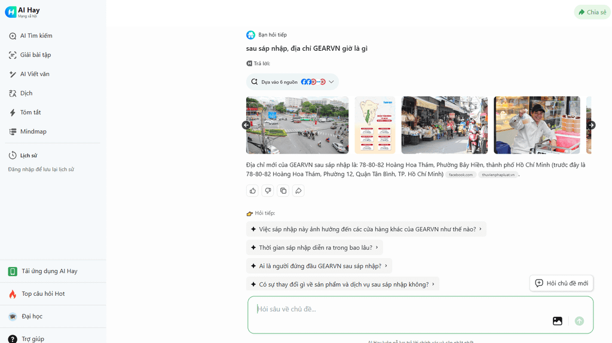
Task: Click the share answer arrow icon
Action: point(298,191)
